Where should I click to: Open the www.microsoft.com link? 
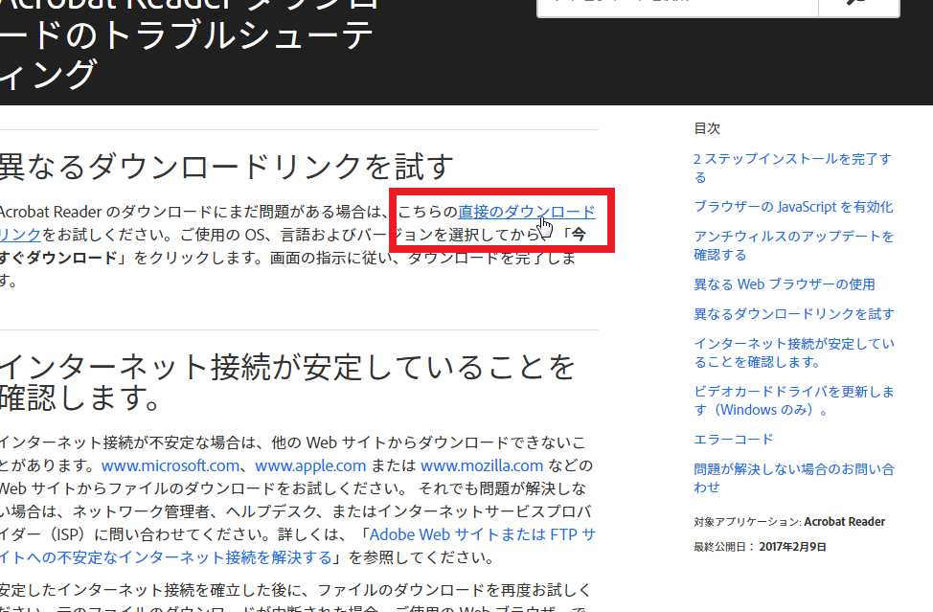point(171,466)
